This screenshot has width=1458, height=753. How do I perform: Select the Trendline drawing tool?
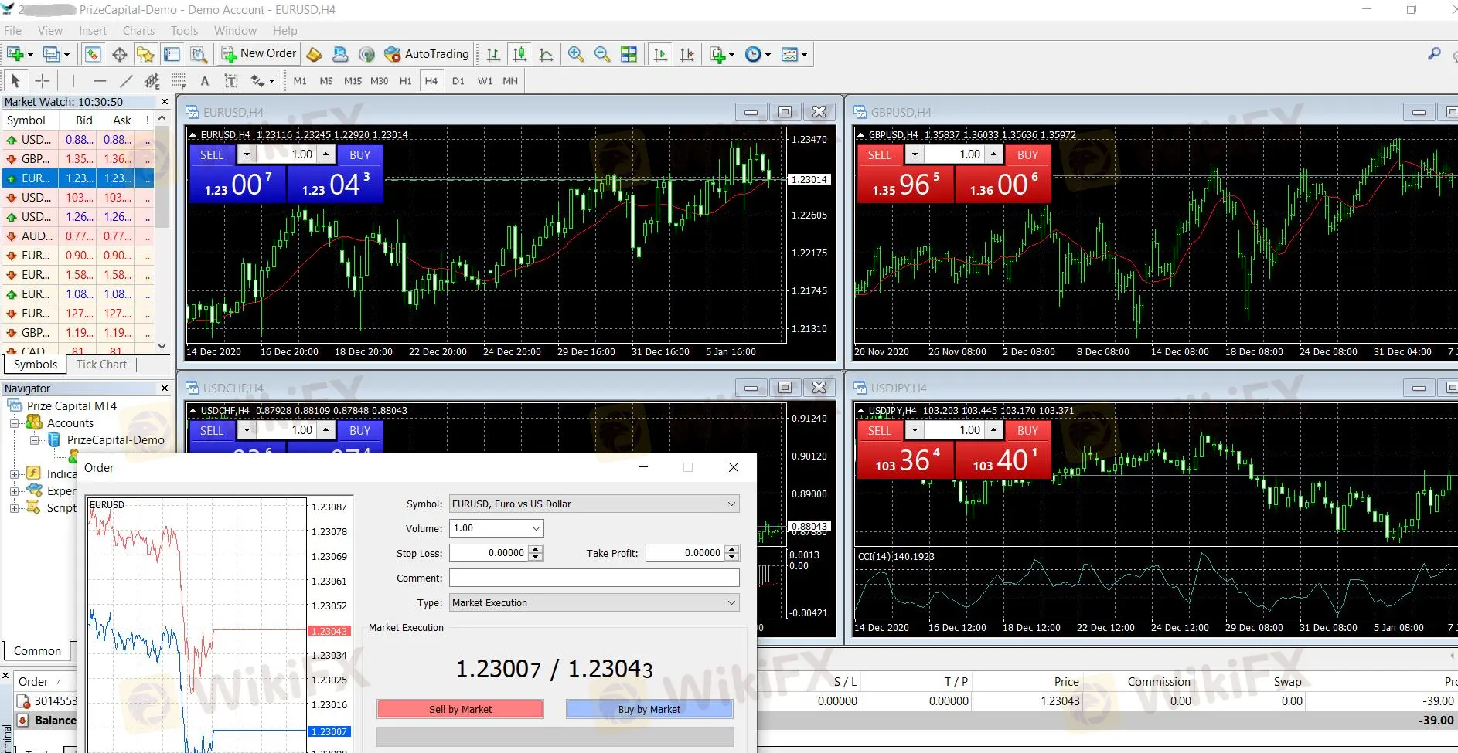click(127, 80)
